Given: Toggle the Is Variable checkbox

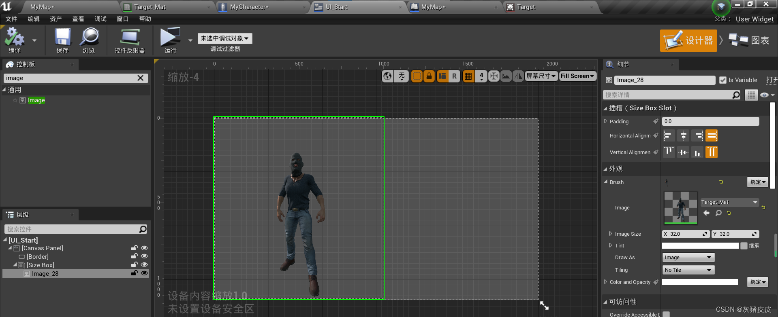Looking at the screenshot, I should pos(722,80).
